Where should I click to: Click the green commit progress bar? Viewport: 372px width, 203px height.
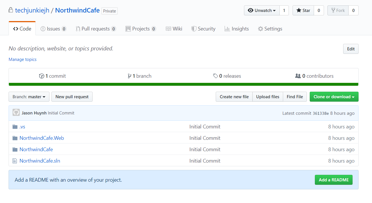[x=183, y=84]
